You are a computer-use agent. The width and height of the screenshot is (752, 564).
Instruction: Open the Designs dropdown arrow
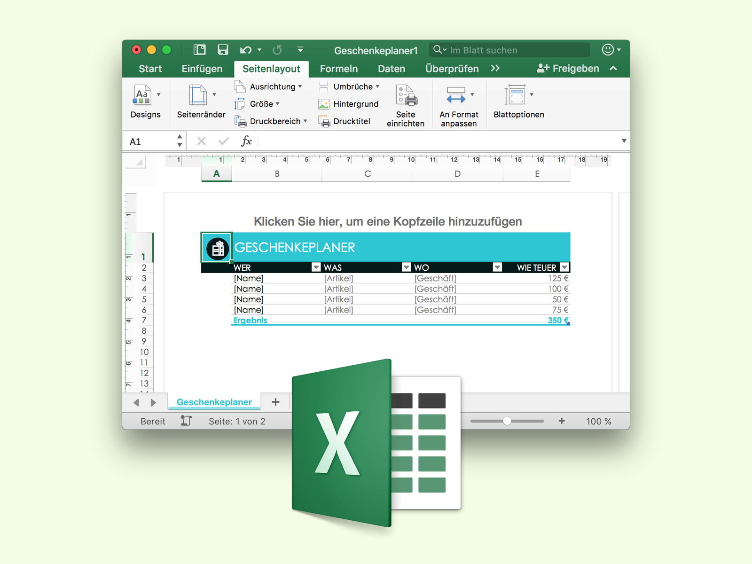159,94
